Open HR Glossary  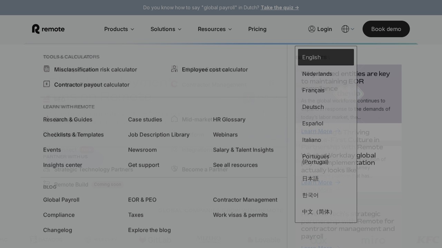click(229, 119)
